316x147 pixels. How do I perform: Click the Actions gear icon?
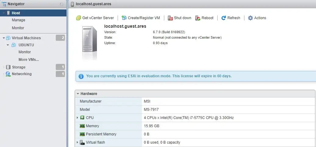[x=250, y=18]
